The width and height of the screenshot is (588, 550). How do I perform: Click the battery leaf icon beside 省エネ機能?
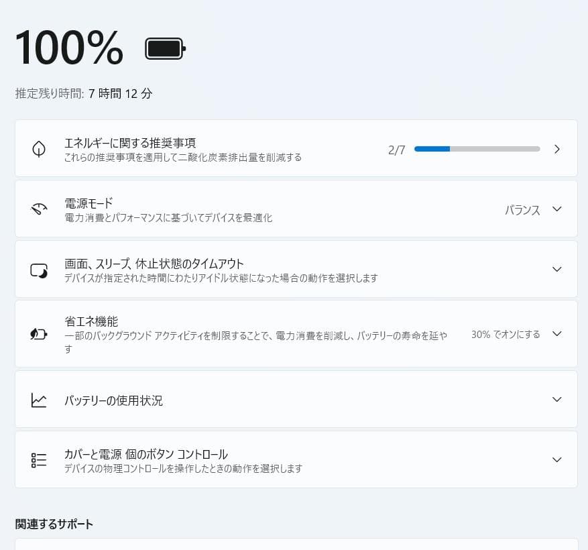coord(39,333)
